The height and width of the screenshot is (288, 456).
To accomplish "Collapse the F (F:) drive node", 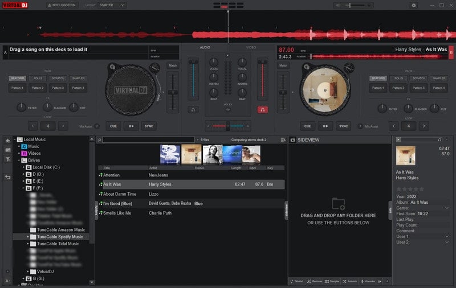I will (x=23, y=188).
